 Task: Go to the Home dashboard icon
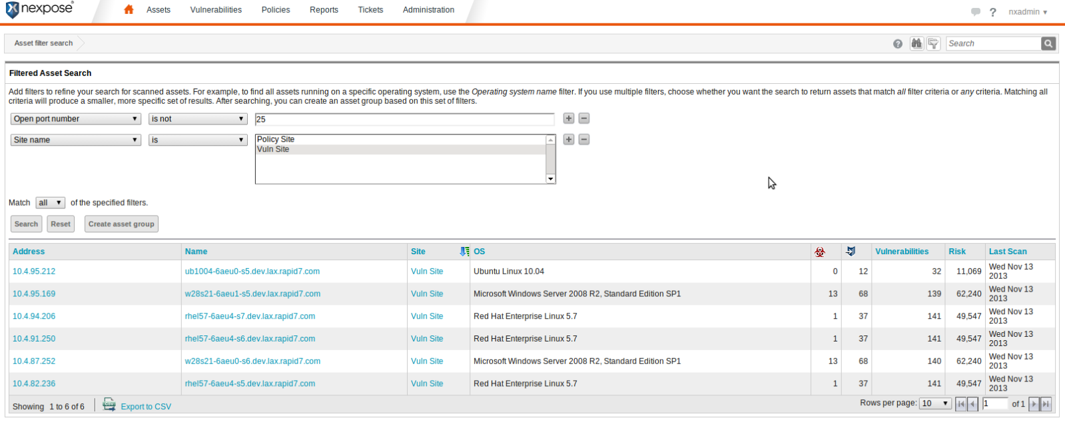(129, 9)
